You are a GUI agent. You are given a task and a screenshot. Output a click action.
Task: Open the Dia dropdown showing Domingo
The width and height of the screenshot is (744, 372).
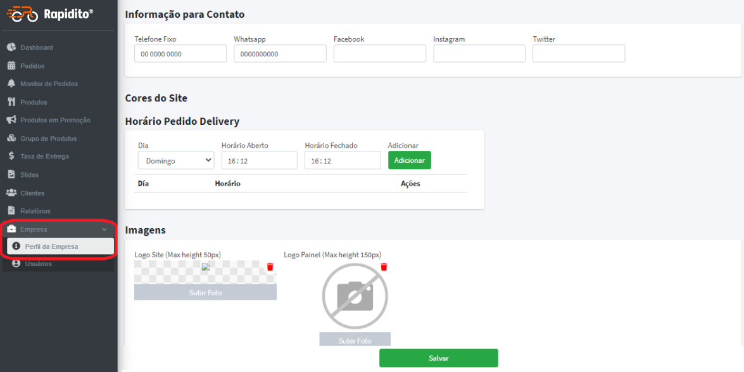point(176,160)
